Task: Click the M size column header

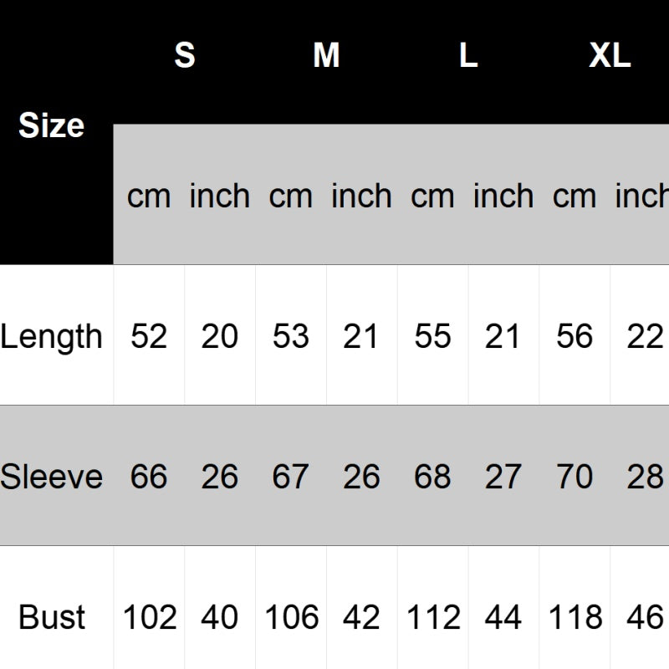Action: pos(326,56)
